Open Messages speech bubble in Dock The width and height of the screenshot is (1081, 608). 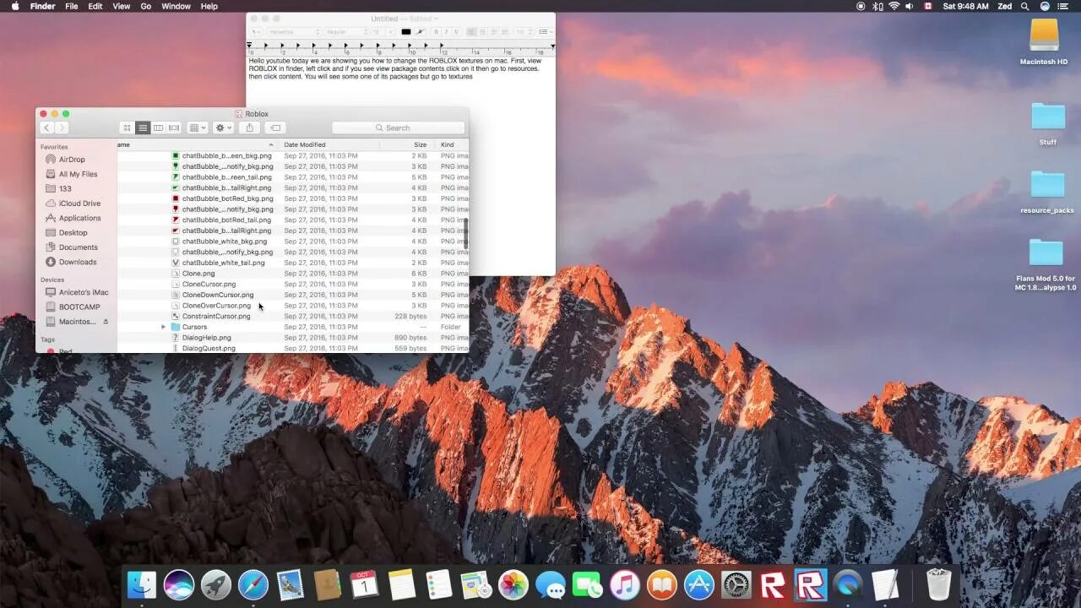point(551,584)
